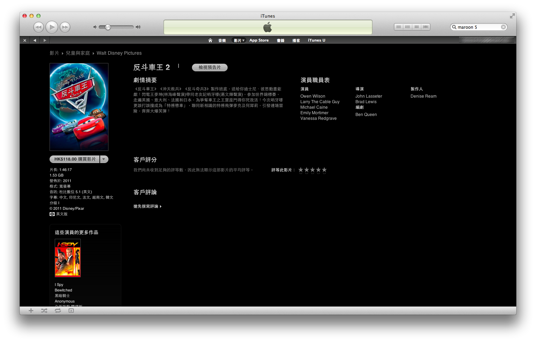Switch to Cover Flow view

click(x=425, y=27)
